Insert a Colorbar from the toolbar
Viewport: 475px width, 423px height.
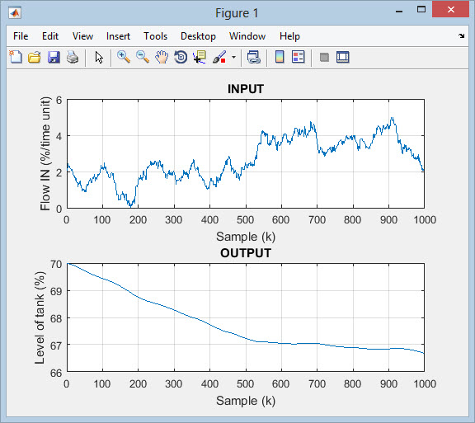(x=280, y=57)
